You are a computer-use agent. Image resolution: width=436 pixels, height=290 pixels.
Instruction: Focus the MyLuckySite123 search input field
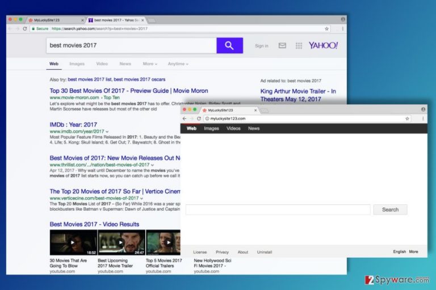pos(278,210)
